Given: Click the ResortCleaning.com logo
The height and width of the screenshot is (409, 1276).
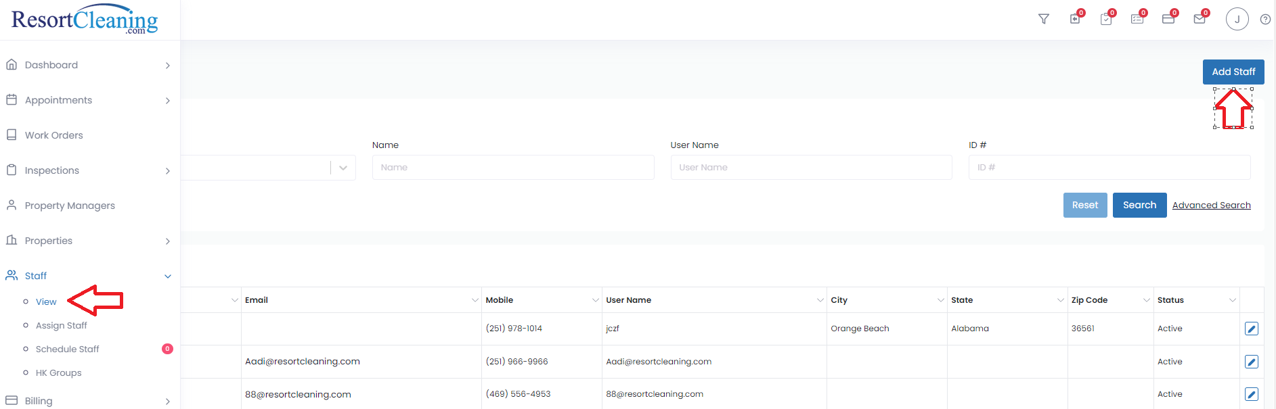Looking at the screenshot, I should tap(85, 20).
